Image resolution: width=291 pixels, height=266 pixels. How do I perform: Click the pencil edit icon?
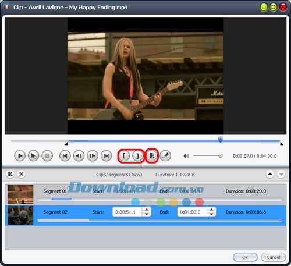[165, 156]
